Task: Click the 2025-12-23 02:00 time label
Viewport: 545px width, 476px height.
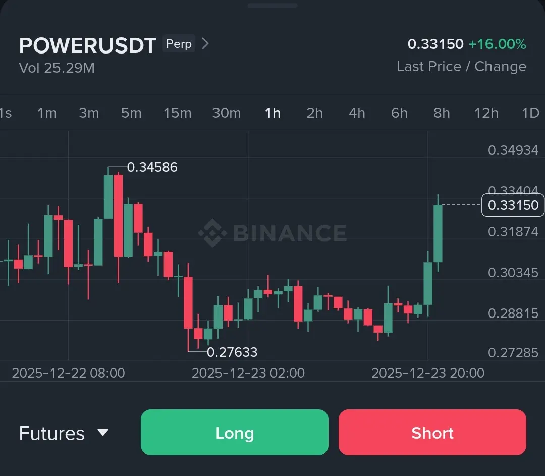Action: click(248, 373)
